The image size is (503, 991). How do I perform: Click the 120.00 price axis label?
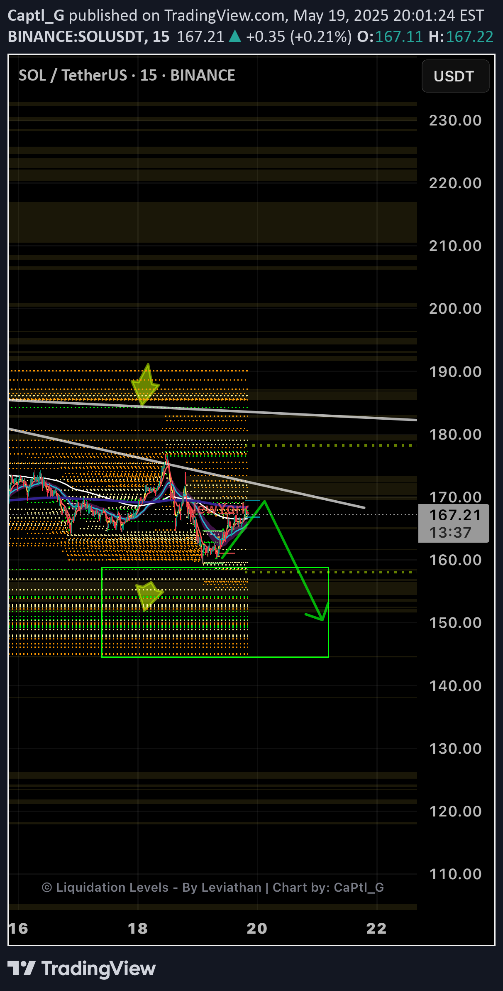click(x=455, y=811)
